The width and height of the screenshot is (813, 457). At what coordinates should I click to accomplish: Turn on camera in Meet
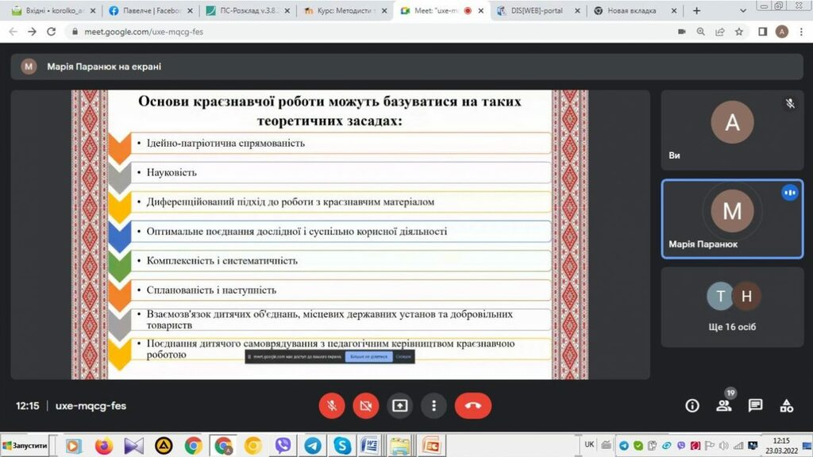[x=365, y=405]
